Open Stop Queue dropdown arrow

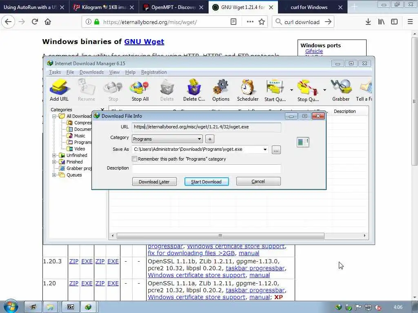click(x=325, y=90)
